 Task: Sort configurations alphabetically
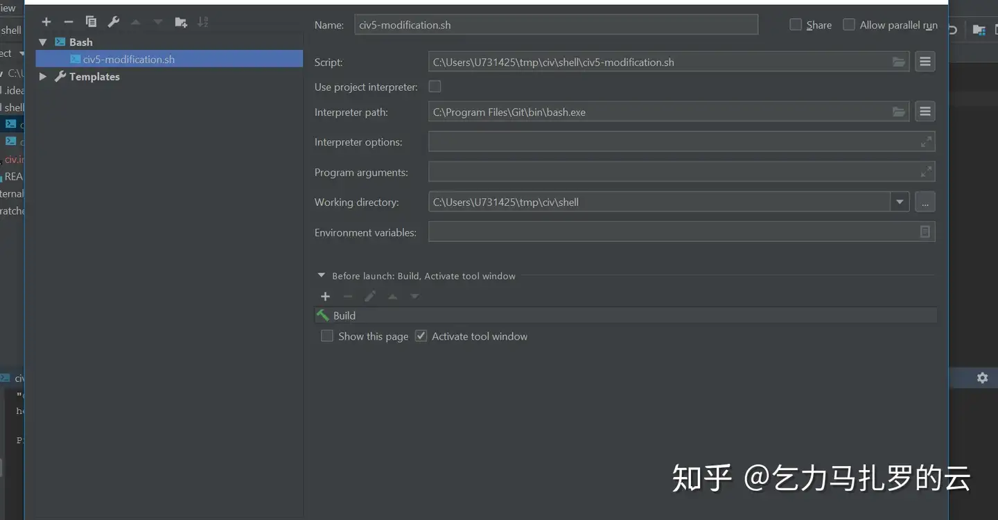click(202, 21)
